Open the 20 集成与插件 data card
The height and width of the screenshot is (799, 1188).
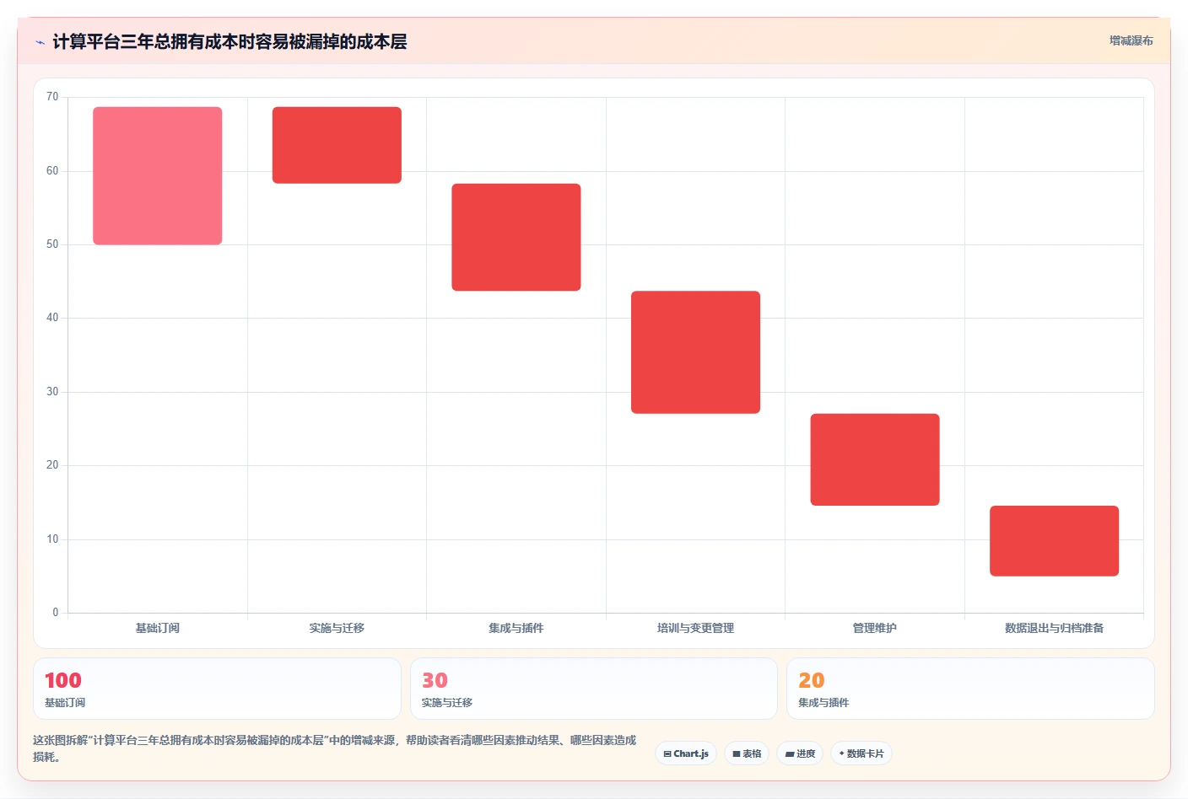(x=970, y=689)
